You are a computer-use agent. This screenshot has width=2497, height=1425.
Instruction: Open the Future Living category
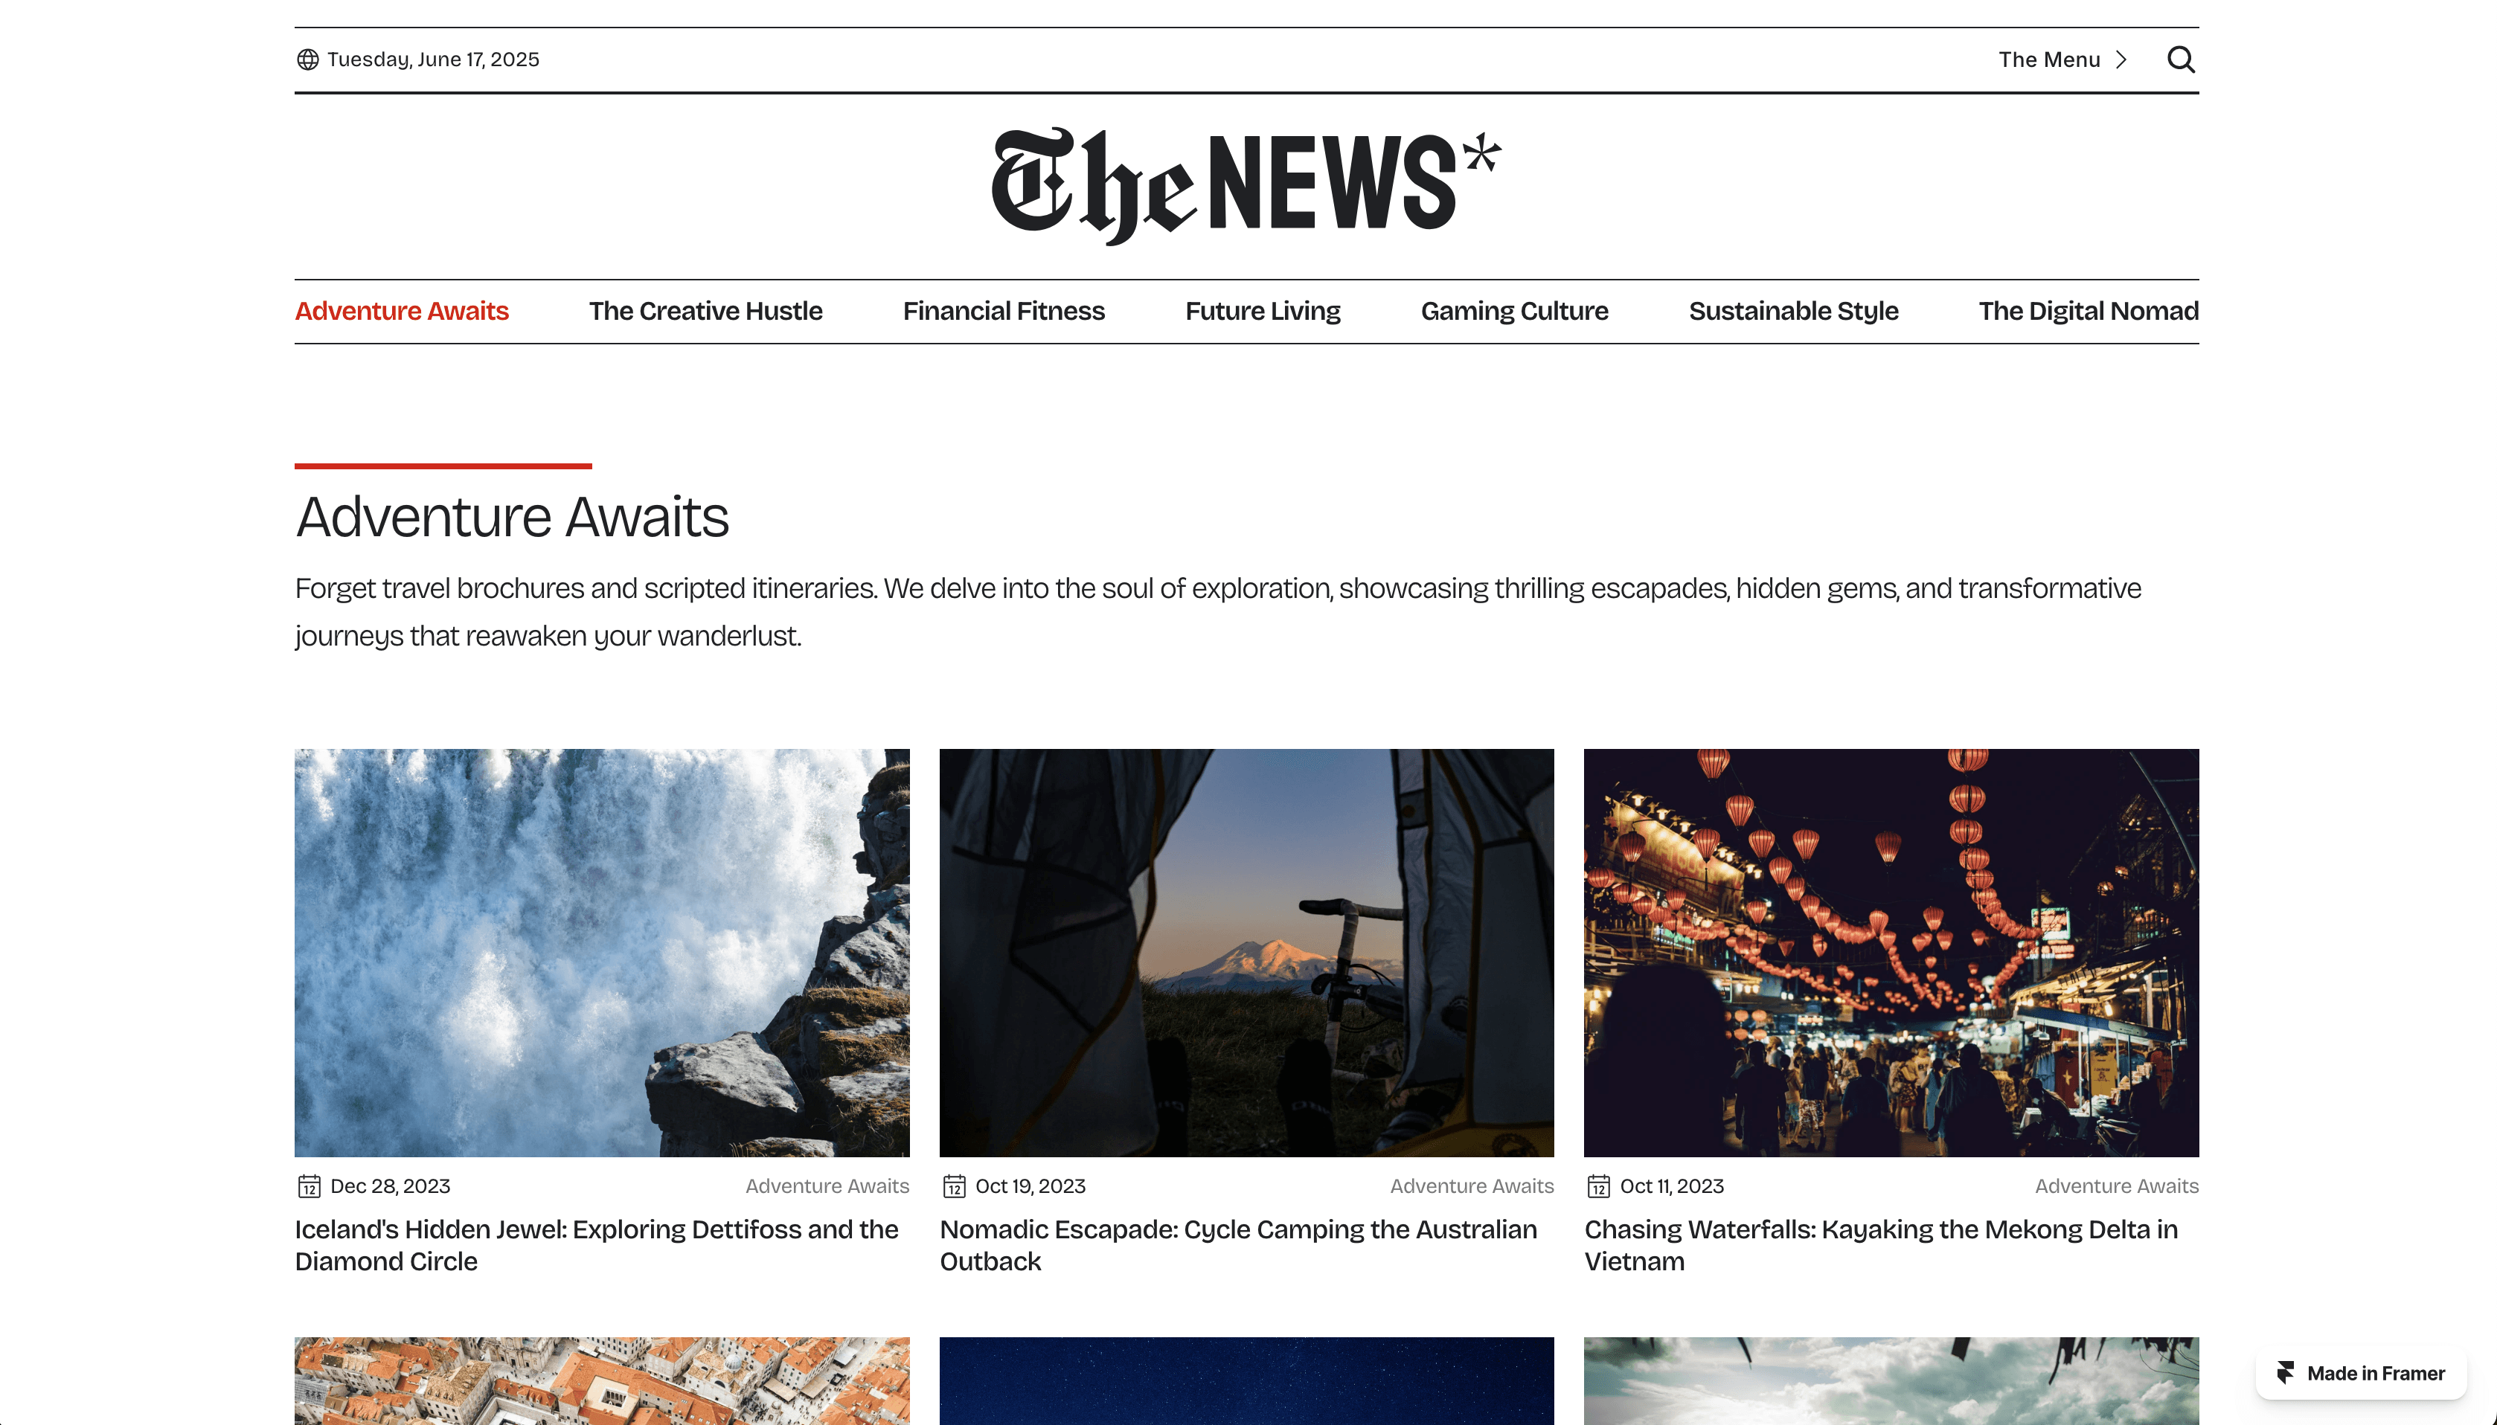1263,311
